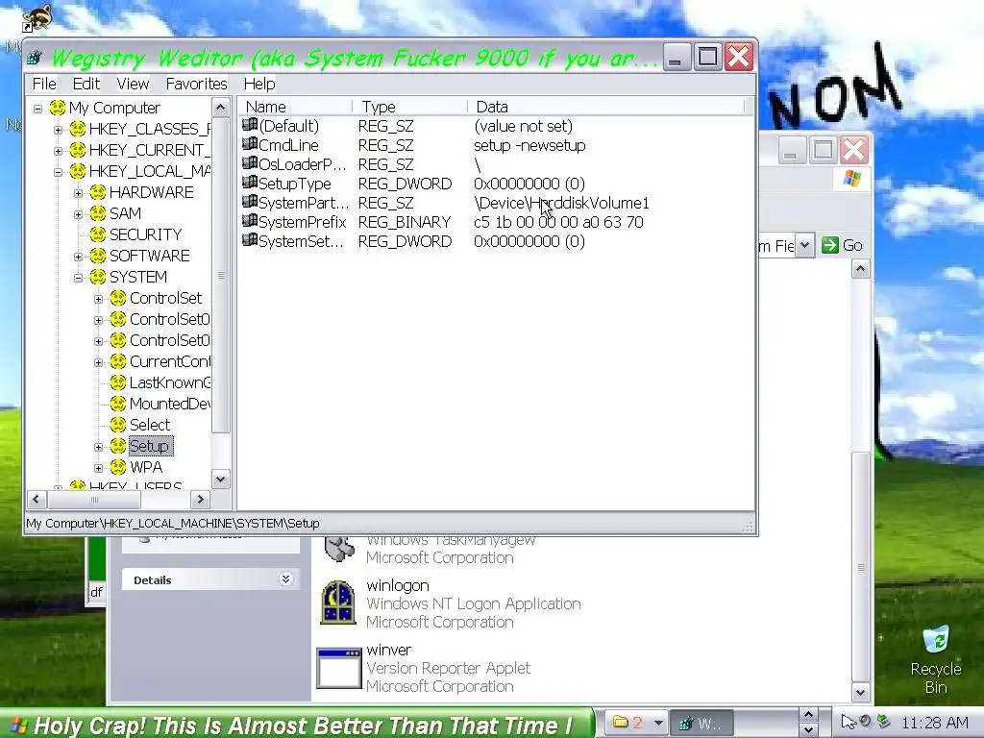Collapse the My Computer tree root
The height and width of the screenshot is (738, 984).
38,109
